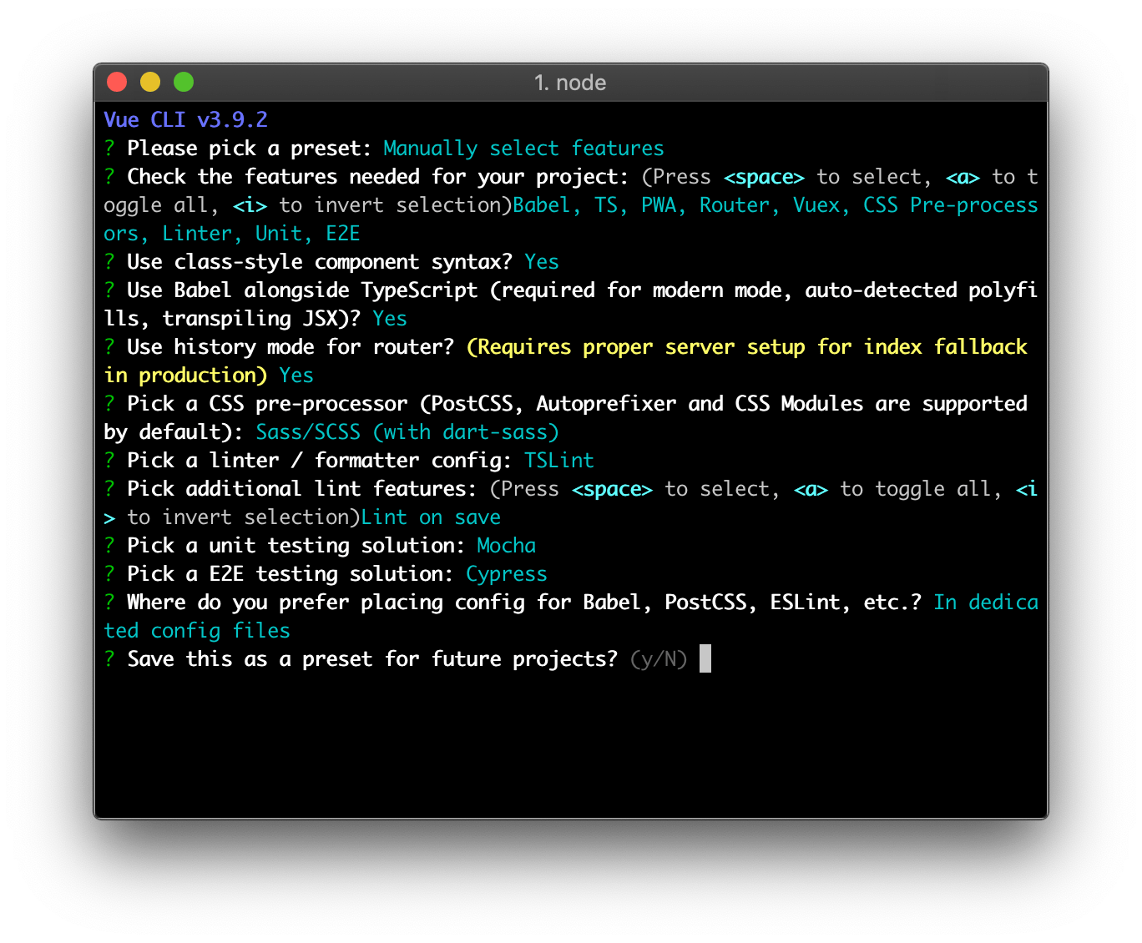Click the Yes answer for Babel alongside TypeScript
The image size is (1142, 943).
390,318
